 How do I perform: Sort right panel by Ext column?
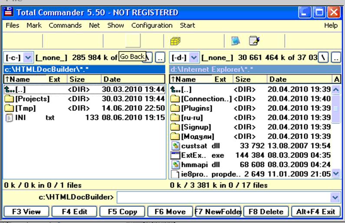(x=223, y=79)
